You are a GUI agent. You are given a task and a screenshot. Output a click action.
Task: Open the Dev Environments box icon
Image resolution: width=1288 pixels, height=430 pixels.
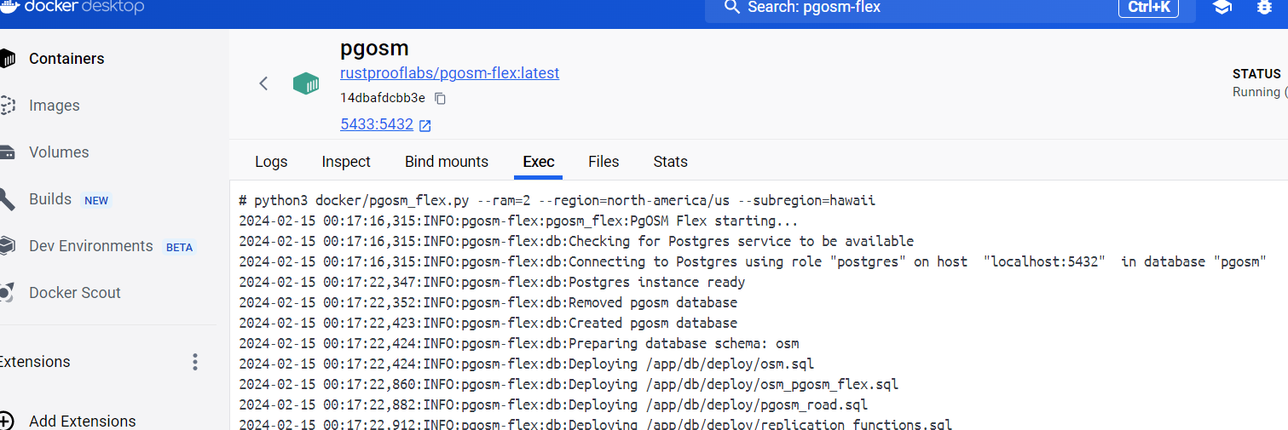click(7, 246)
